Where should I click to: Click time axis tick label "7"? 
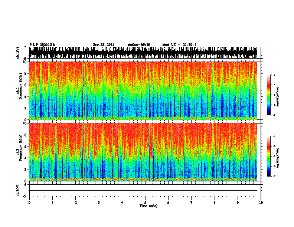click(192, 203)
